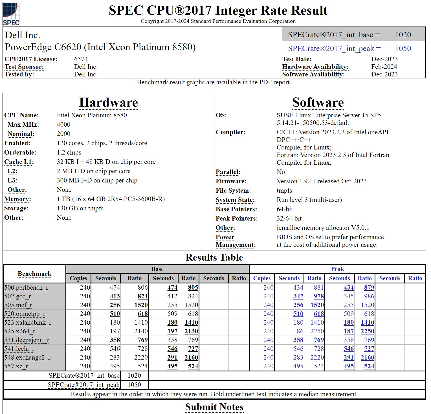Click the Software Availability label
This screenshot has width=431, height=414.
pyautogui.click(x=313, y=74)
